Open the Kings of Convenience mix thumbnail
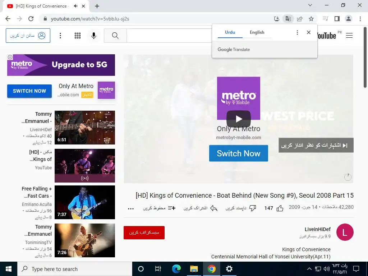The image size is (368, 276). tap(85, 165)
